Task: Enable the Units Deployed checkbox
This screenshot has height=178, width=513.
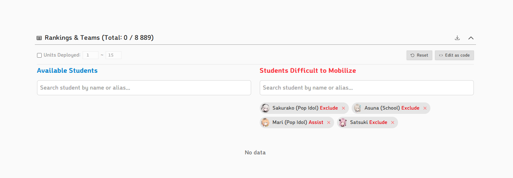Action: (x=39, y=55)
